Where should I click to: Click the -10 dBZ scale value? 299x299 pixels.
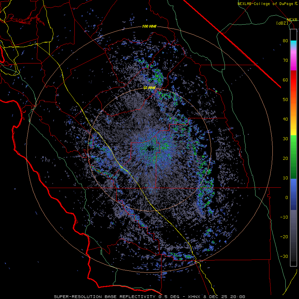pos(284,217)
